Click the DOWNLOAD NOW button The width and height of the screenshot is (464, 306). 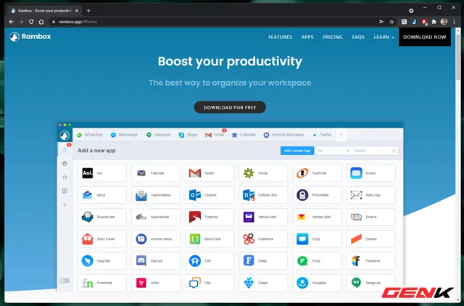424,37
